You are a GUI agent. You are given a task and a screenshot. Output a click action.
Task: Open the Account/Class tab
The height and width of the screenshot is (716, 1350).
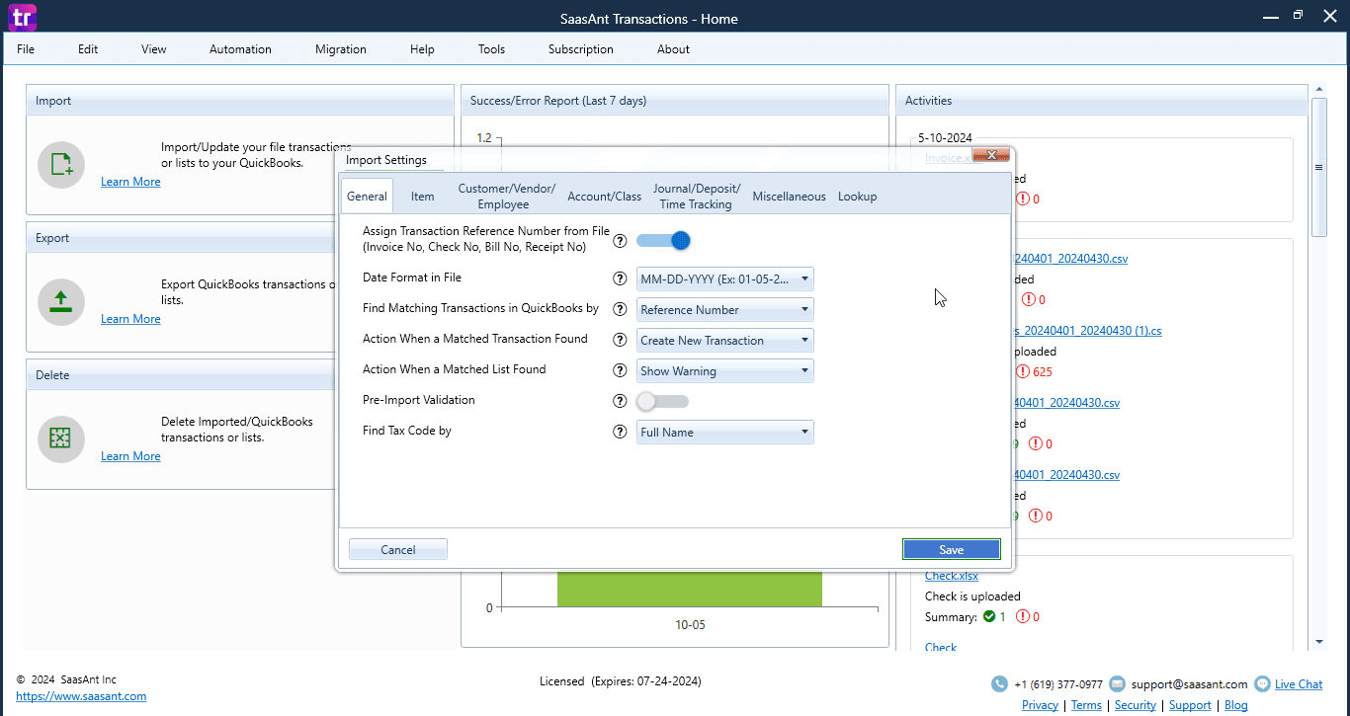604,196
